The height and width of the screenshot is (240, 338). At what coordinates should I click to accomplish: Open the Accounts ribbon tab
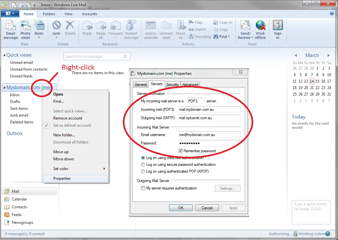pyautogui.click(x=89, y=14)
